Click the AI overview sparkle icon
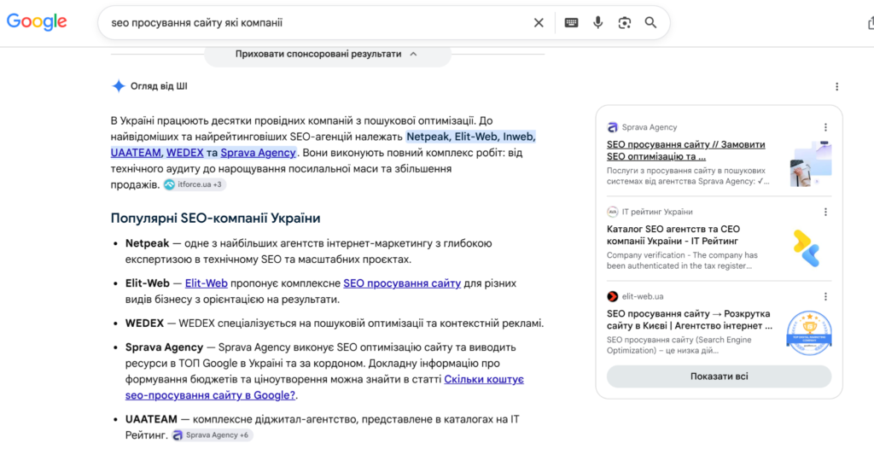This screenshot has height=449, width=874. 118,86
